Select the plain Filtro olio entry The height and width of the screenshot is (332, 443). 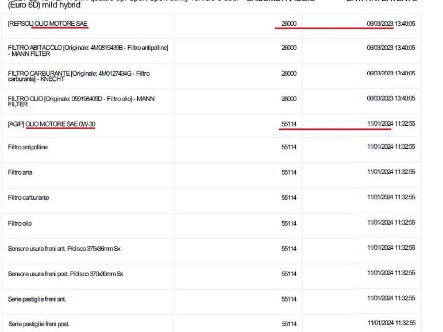pyautogui.click(x=20, y=223)
